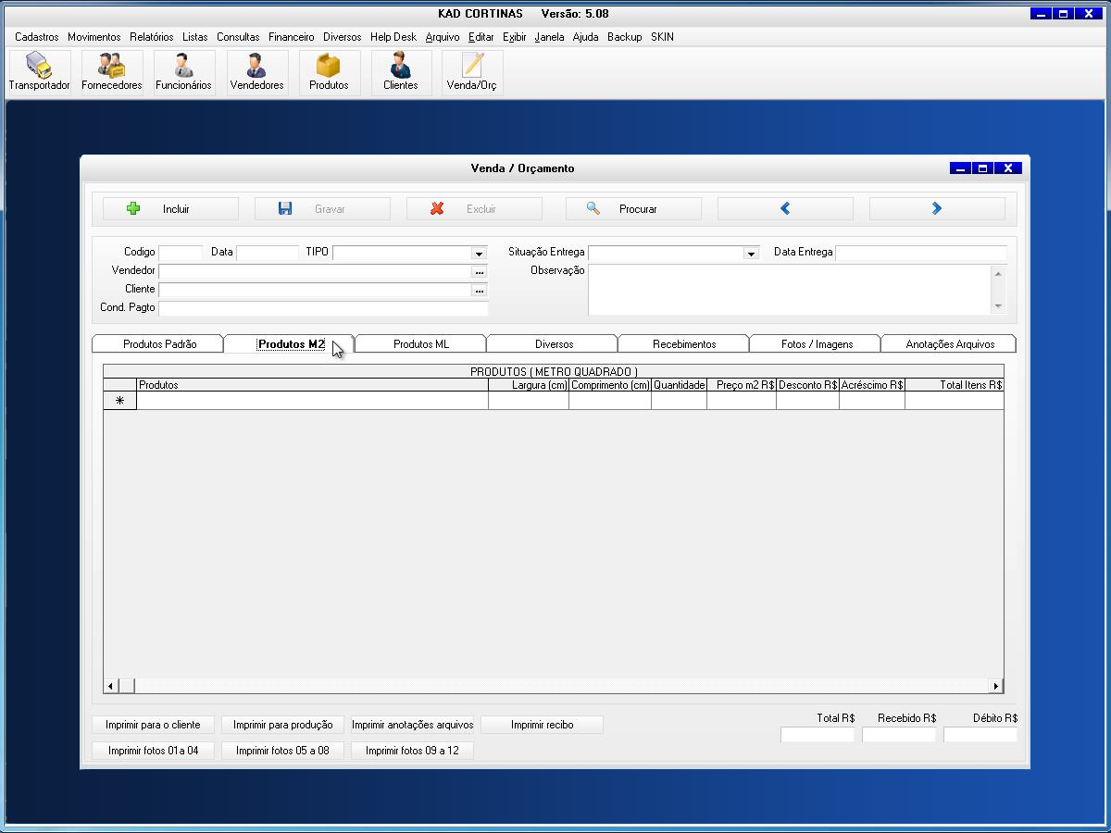Click the Clientes toolbar icon
Viewport: 1111px width, 833px height.
400,72
